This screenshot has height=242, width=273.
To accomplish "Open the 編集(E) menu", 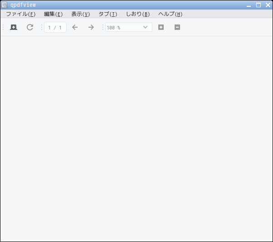I will tap(53, 14).
